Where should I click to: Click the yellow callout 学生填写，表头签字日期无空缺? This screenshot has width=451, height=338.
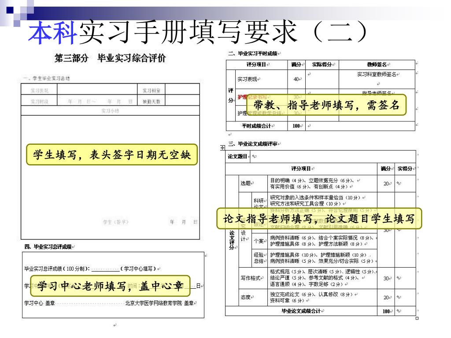click(112, 154)
